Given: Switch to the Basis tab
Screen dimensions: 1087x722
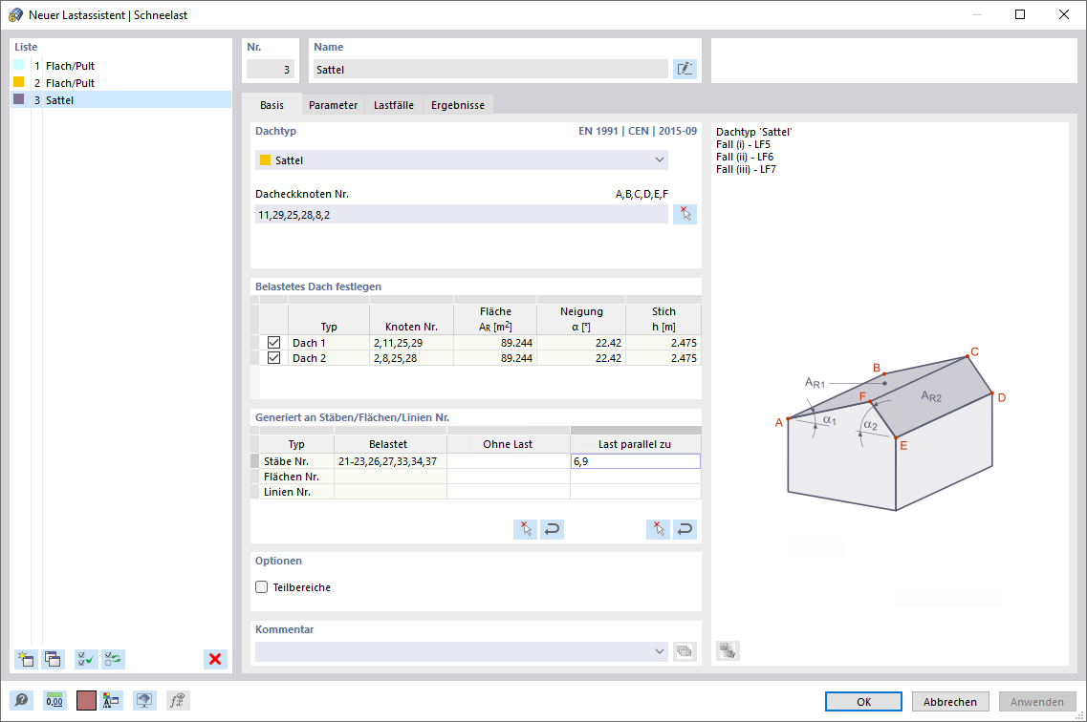Looking at the screenshot, I should click(272, 104).
